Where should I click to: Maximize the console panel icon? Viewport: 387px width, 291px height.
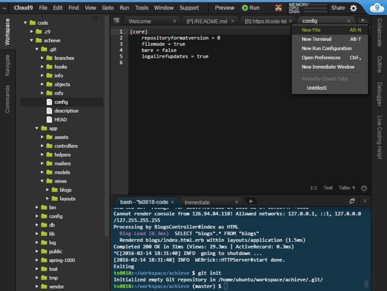[x=352, y=201]
